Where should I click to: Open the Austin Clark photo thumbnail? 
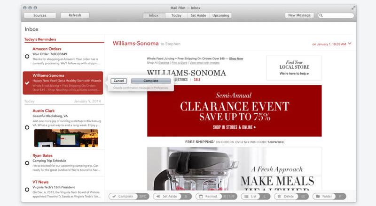(x=66, y=138)
